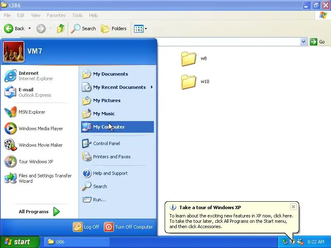This screenshot has height=248, width=331.
Task: Open the Run... dialog
Action: coord(118,200)
